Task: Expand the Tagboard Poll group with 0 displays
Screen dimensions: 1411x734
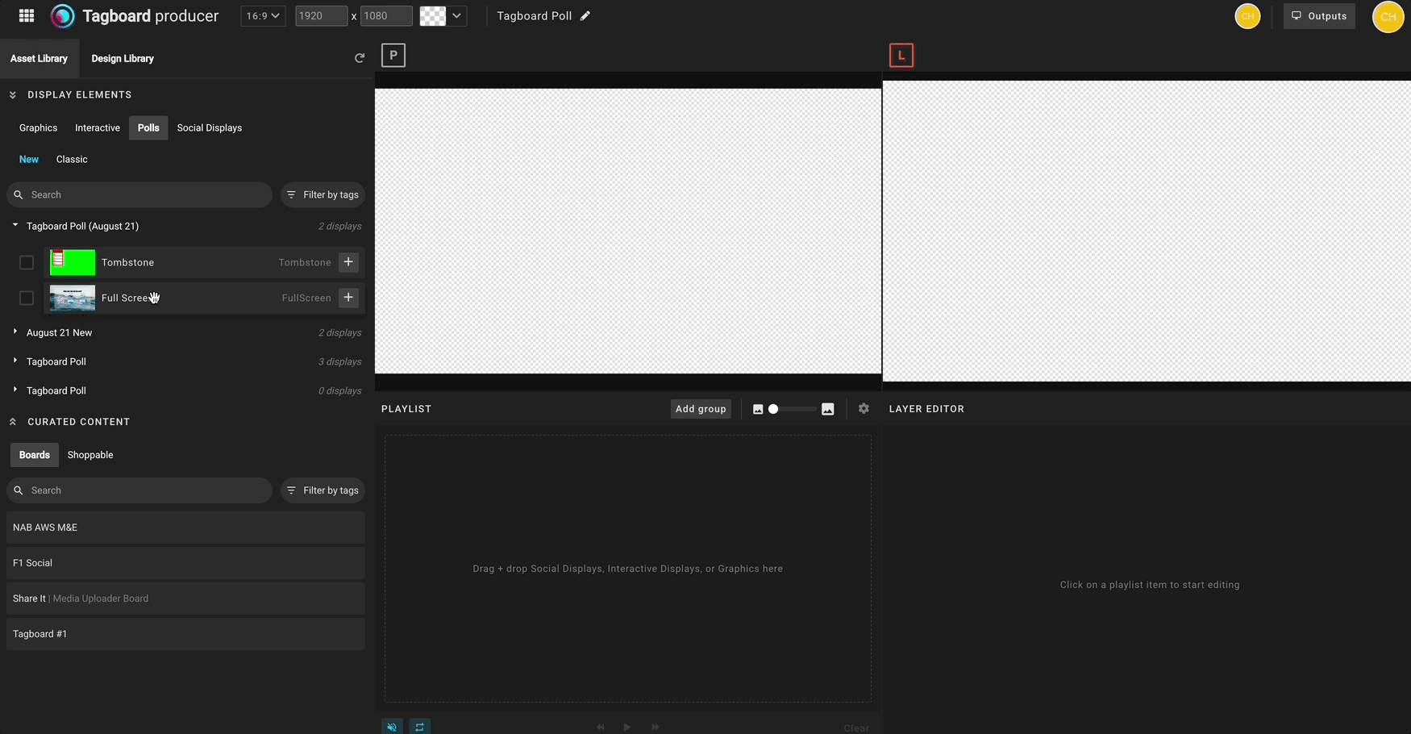Action: coord(15,390)
